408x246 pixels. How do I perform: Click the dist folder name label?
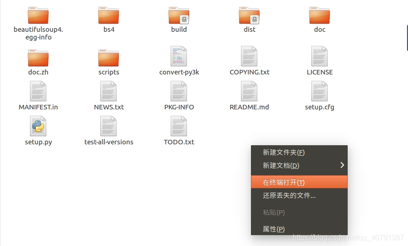coord(249,30)
